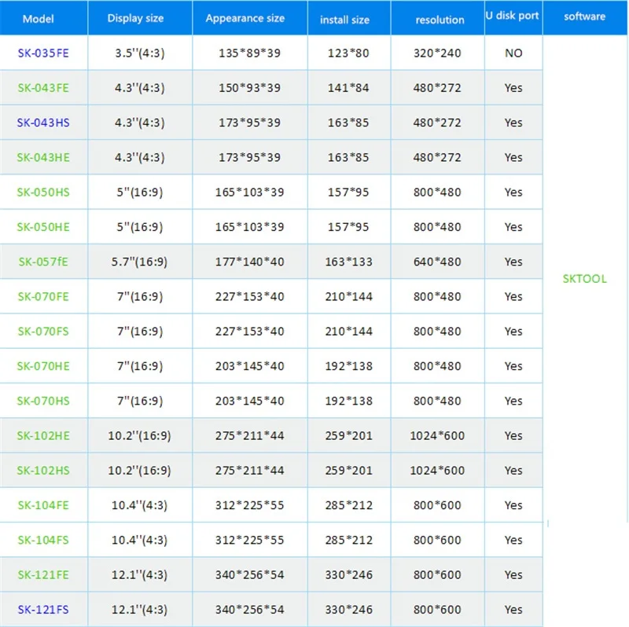
Task: Open the SK-070HS model link
Action: point(43,401)
